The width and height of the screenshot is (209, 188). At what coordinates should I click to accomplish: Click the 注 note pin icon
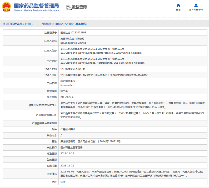[x=53, y=182]
